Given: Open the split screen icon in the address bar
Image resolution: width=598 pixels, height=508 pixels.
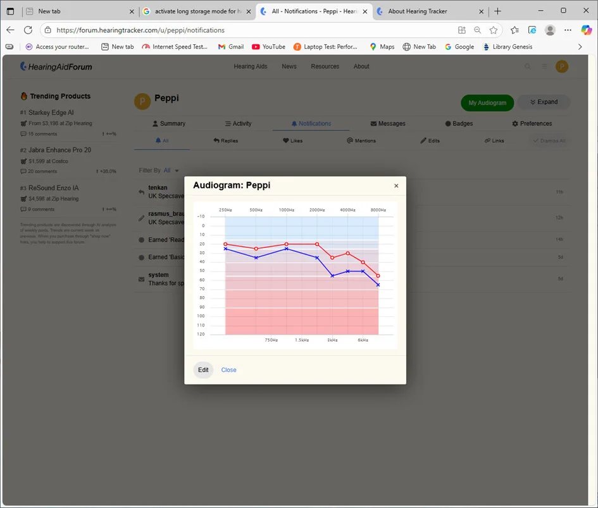Looking at the screenshot, I should (462, 30).
